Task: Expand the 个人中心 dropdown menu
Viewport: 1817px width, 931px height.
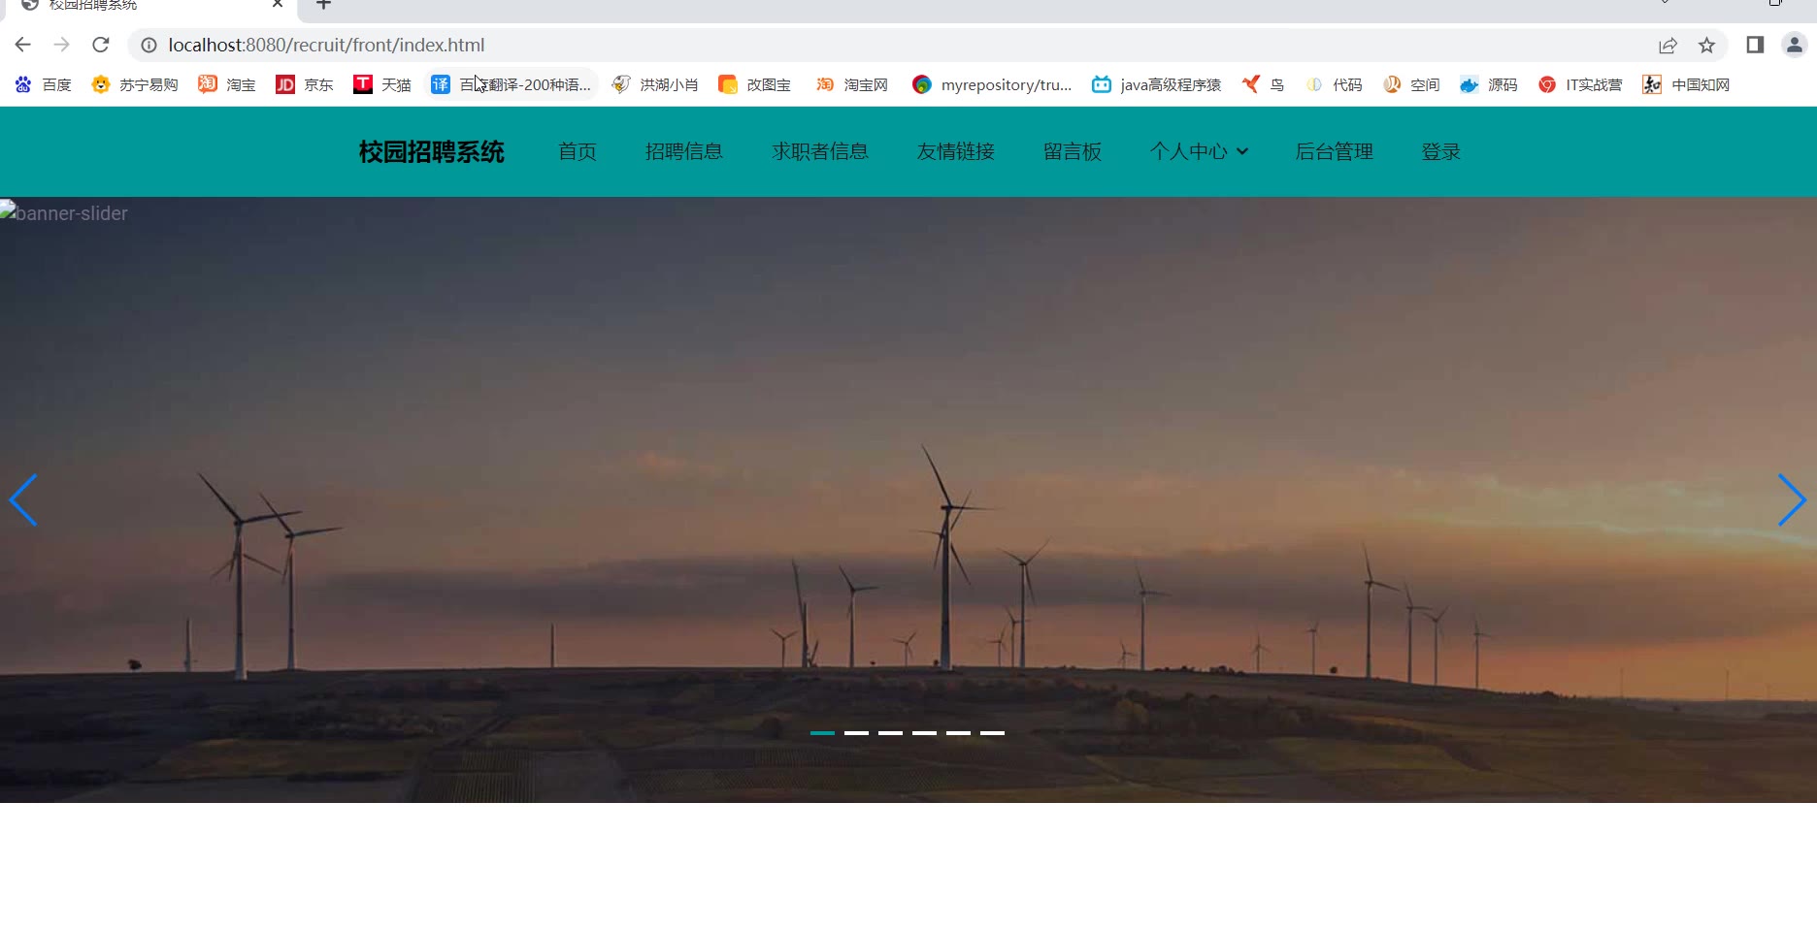Action: pos(1199,151)
